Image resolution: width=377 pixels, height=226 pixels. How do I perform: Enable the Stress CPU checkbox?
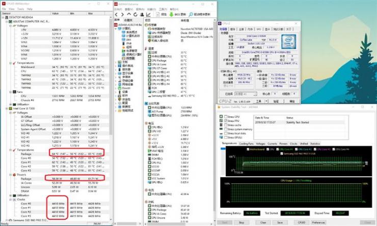pos(226,117)
